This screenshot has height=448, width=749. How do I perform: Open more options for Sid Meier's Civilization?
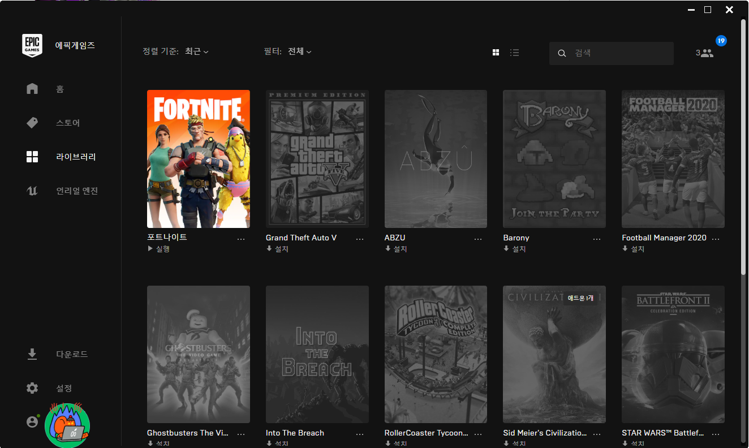coord(597,434)
